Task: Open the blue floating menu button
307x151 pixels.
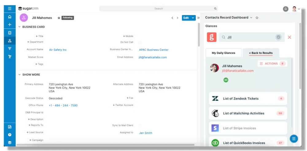Action: point(293,139)
